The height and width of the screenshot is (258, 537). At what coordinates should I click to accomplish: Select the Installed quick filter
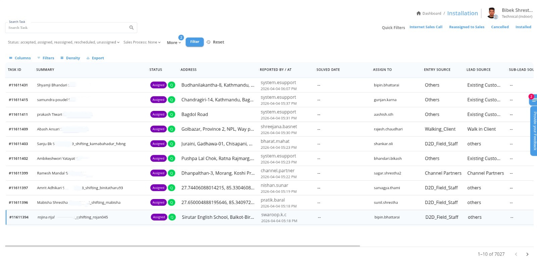(x=523, y=27)
